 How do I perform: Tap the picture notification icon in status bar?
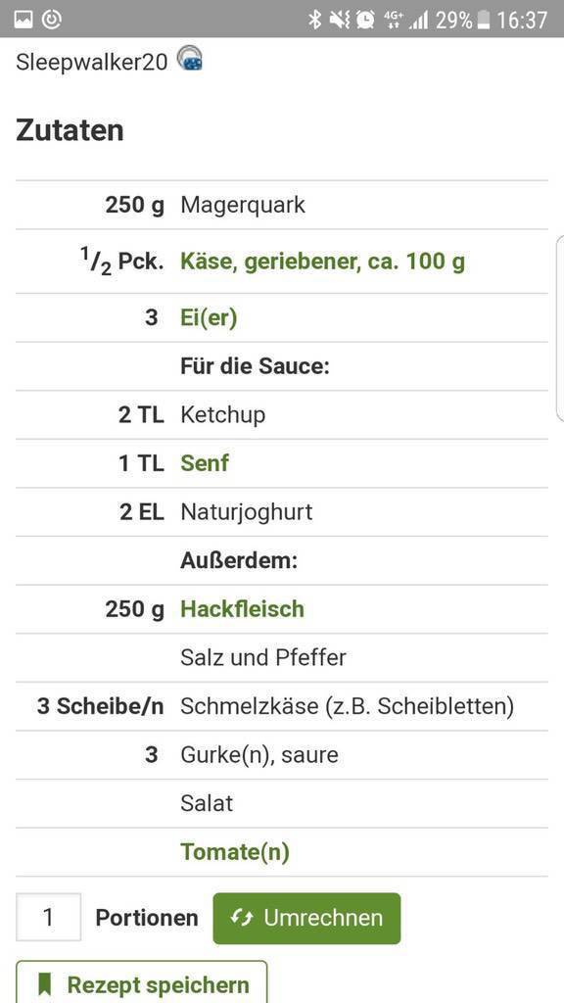coord(23,20)
